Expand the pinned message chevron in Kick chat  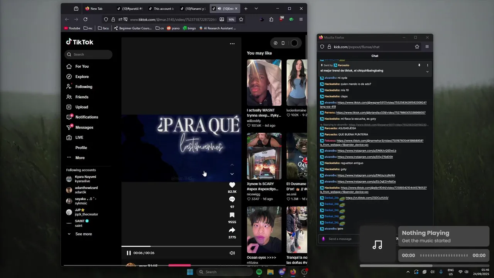427,71
